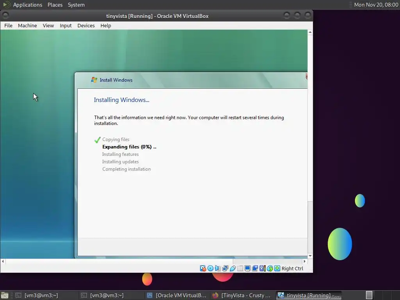Image resolution: width=400 pixels, height=300 pixels.
Task: Click the horizontal scrollbar left arrow
Action: click(x=3, y=261)
